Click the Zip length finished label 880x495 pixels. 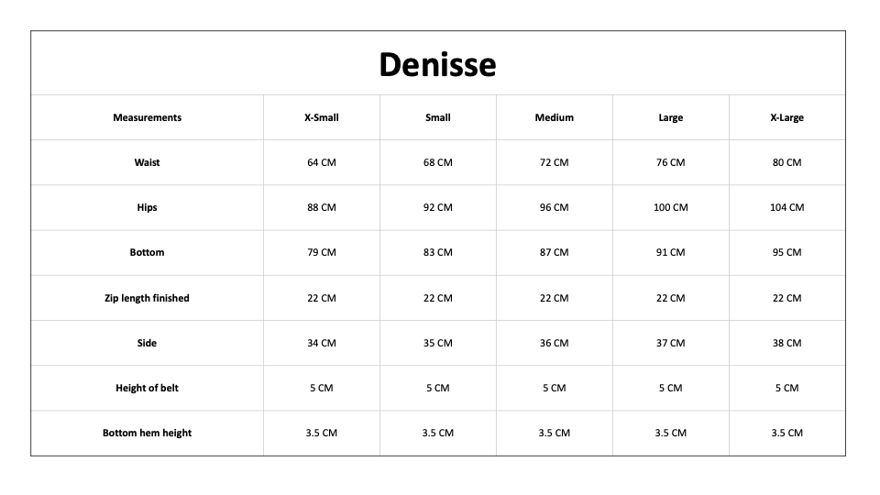point(147,298)
